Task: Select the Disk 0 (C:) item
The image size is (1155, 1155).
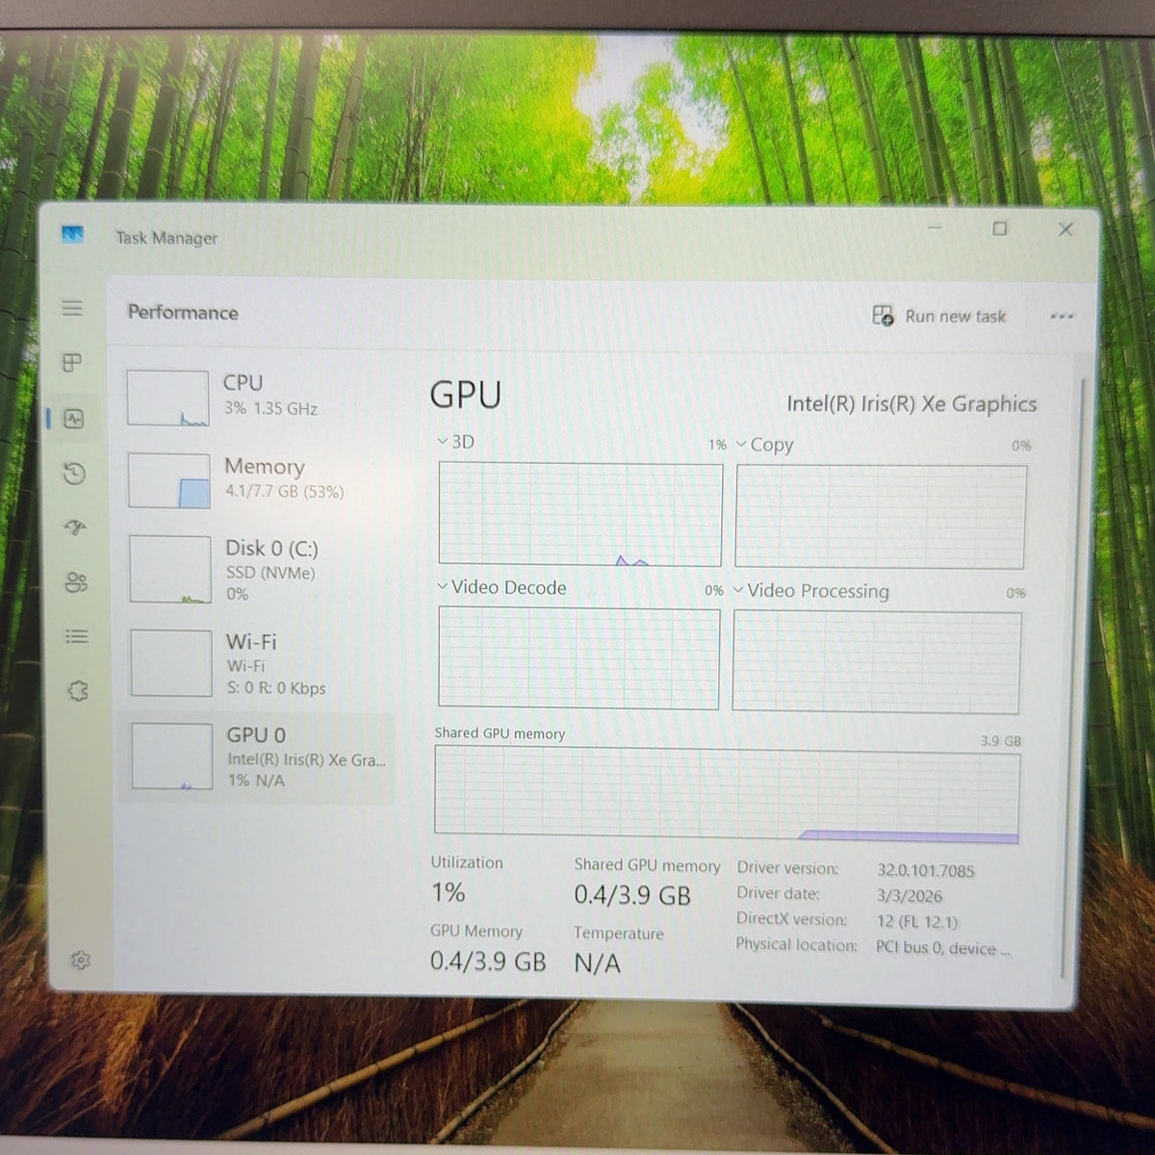Action: 257,570
